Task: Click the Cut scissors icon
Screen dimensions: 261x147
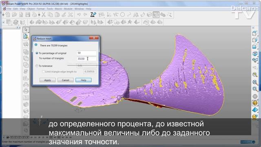Action: click(44, 15)
